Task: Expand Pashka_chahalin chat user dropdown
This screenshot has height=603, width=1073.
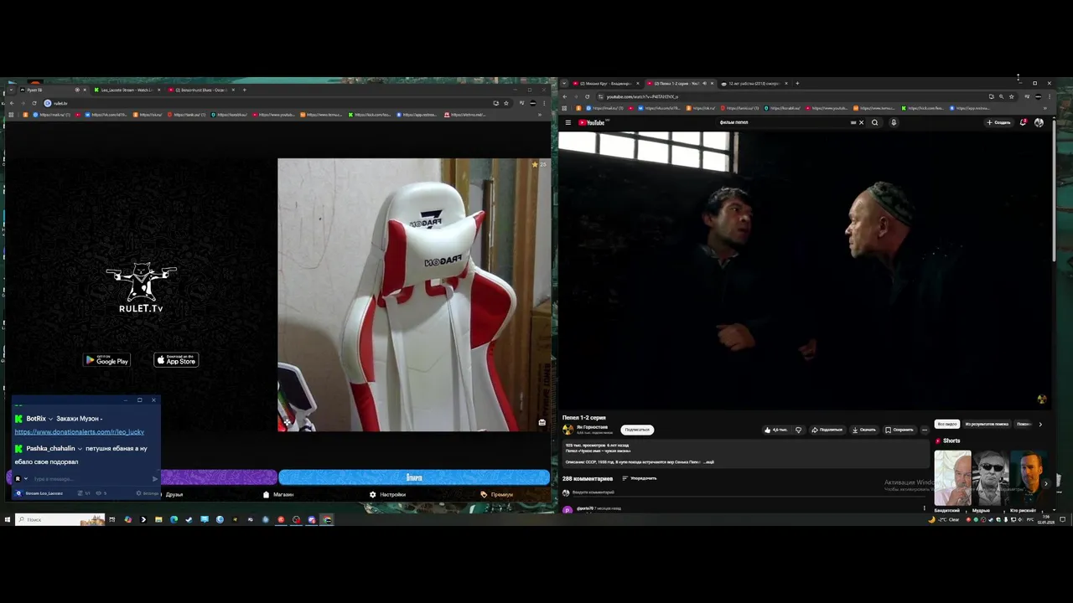Action: click(x=80, y=448)
